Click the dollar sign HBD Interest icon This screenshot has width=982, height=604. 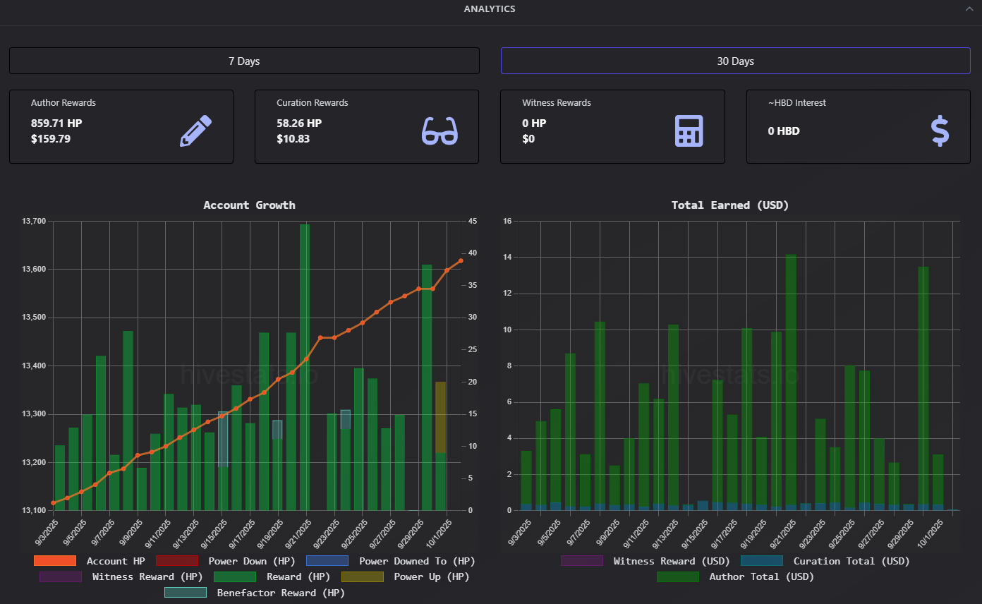point(939,131)
